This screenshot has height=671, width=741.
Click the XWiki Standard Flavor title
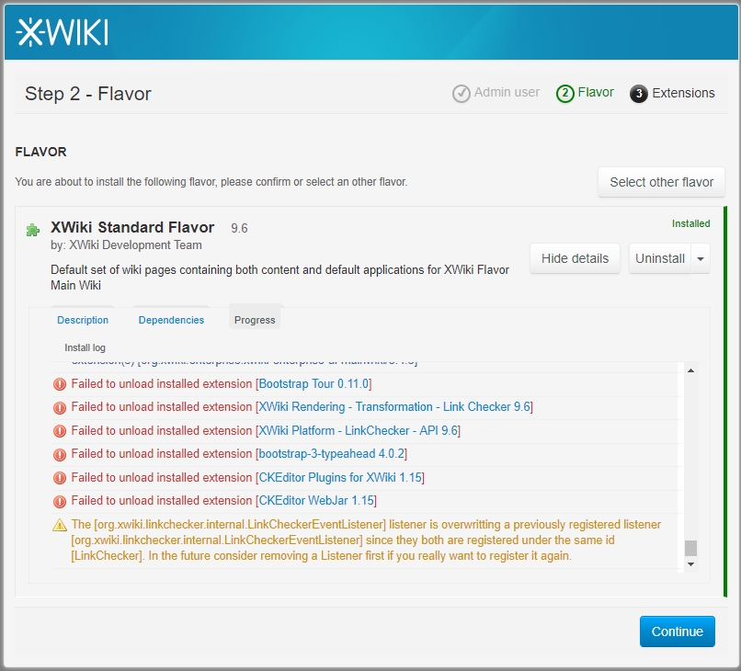tap(132, 227)
